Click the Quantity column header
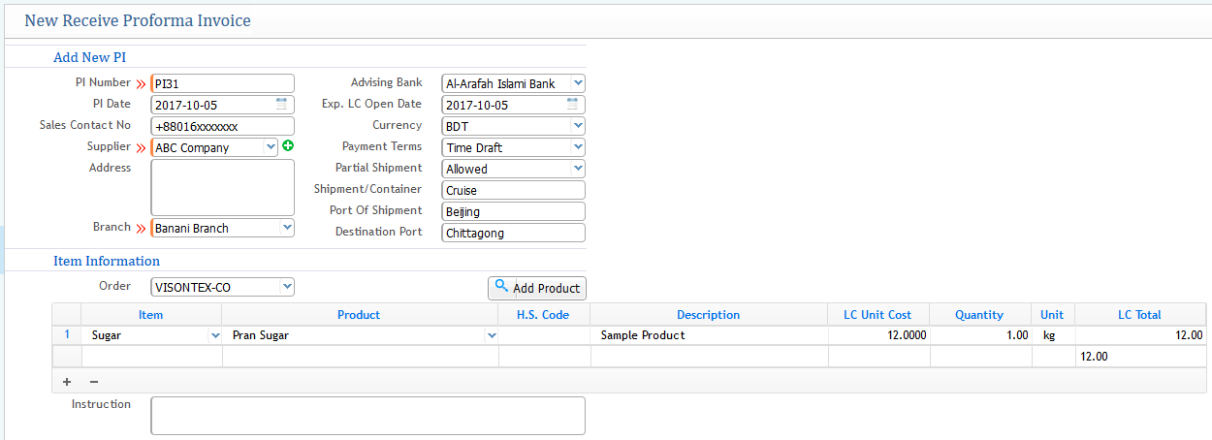The image size is (1212, 440). point(980,314)
